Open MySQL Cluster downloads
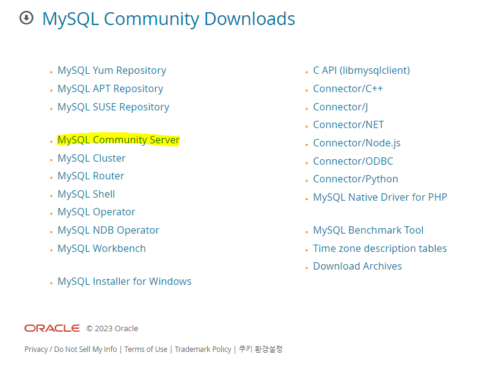The height and width of the screenshot is (380, 501). [x=92, y=158]
